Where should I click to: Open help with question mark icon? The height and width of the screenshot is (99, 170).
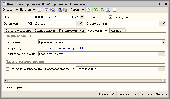click(x=89, y=10)
